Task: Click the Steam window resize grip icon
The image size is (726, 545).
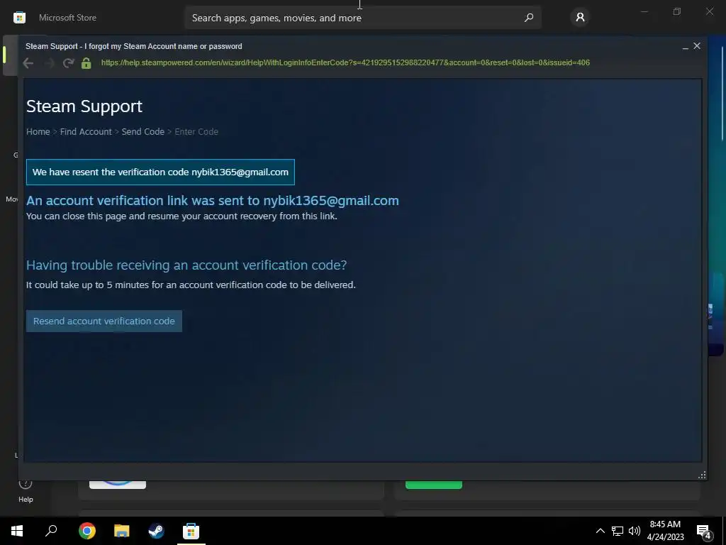Action: 702,475
